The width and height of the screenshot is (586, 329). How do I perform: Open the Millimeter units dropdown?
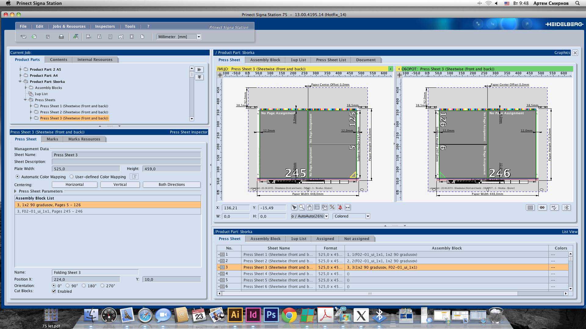[x=199, y=37]
